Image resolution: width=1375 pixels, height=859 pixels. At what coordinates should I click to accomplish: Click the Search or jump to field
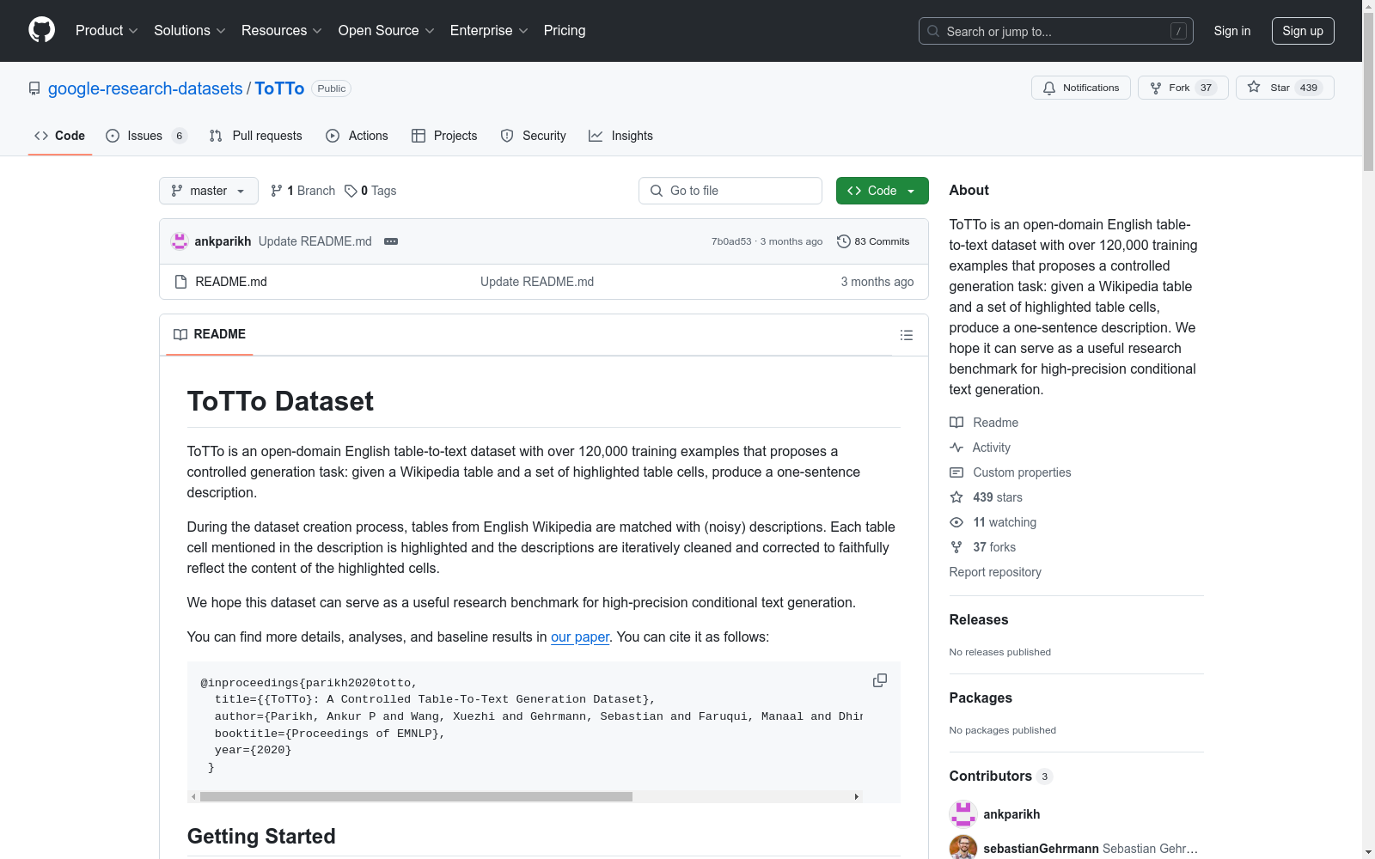tap(1056, 31)
